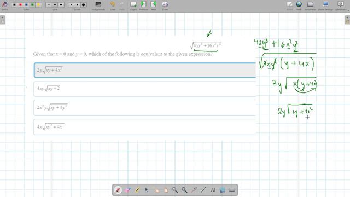Show the virtual keyboard

pyautogui.click(x=232, y=190)
